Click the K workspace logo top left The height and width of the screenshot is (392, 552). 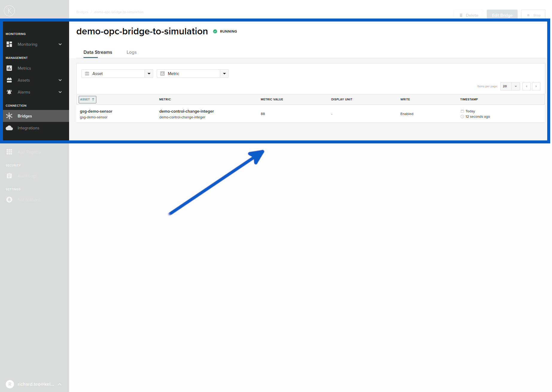pos(9,10)
